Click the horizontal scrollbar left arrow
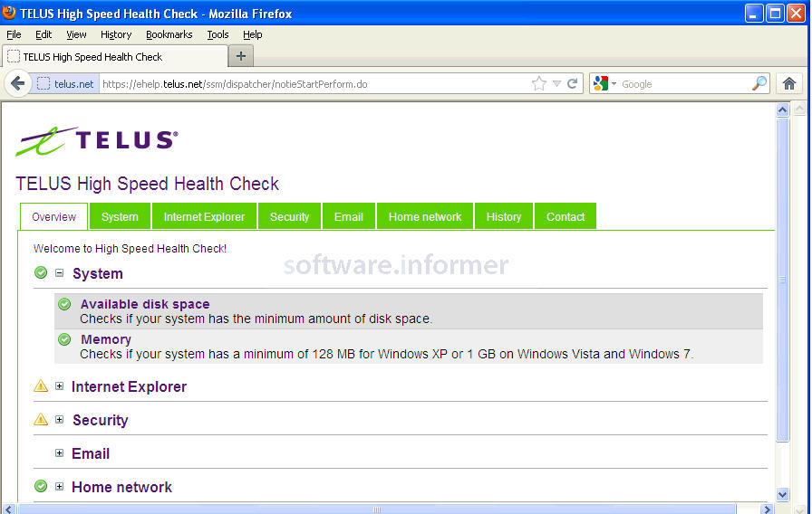The image size is (812, 514). 8,509
